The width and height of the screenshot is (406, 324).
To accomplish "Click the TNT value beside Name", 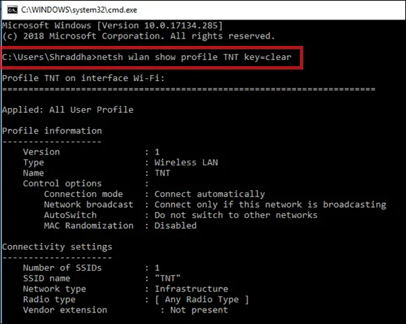I will click(x=162, y=173).
